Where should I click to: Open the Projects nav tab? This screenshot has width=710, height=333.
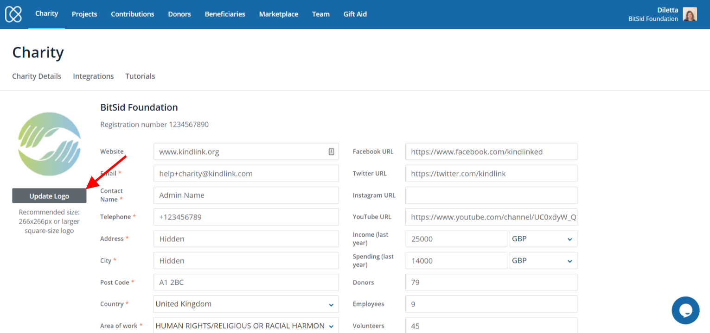coord(84,14)
